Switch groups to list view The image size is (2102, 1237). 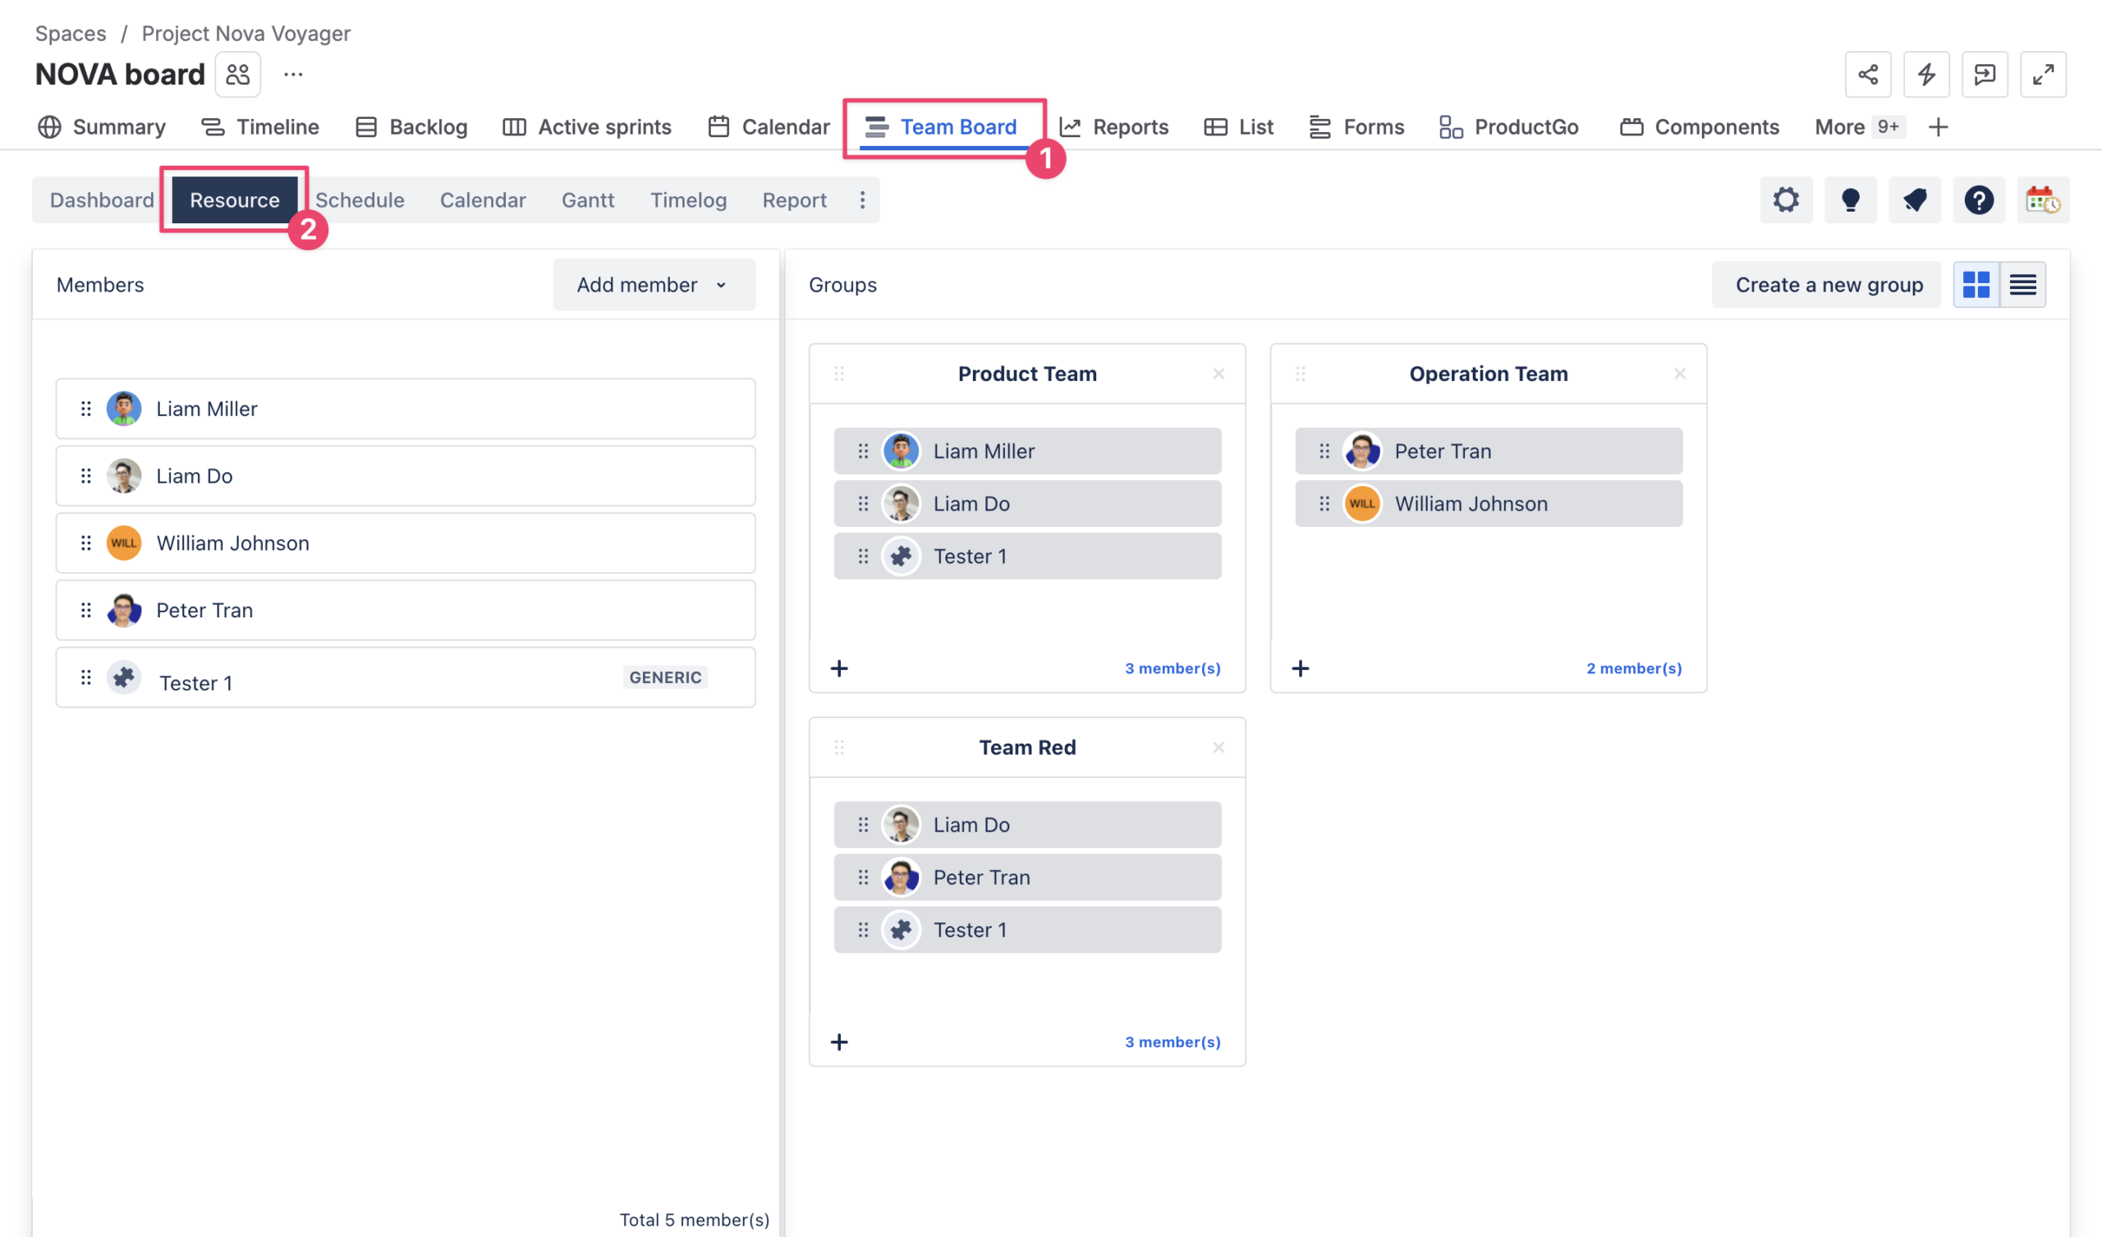2022,285
